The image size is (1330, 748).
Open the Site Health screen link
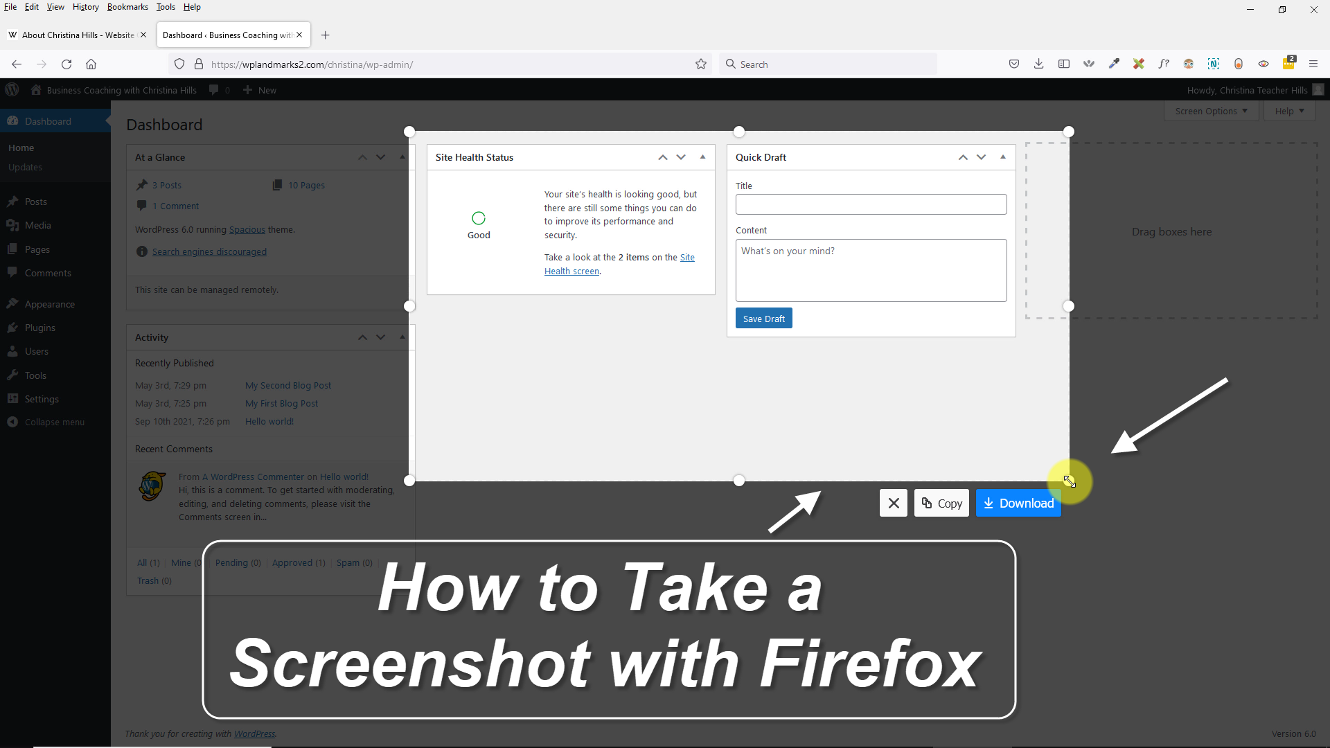click(x=619, y=264)
